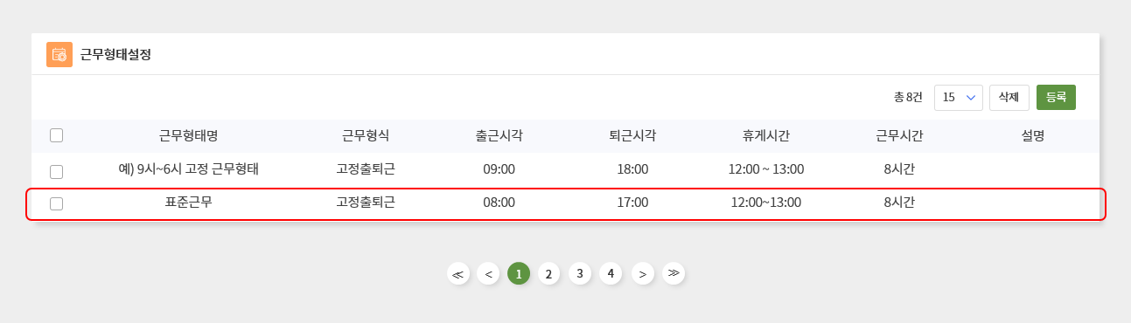
Task: Jump to last page with double-right arrow
Action: click(674, 273)
